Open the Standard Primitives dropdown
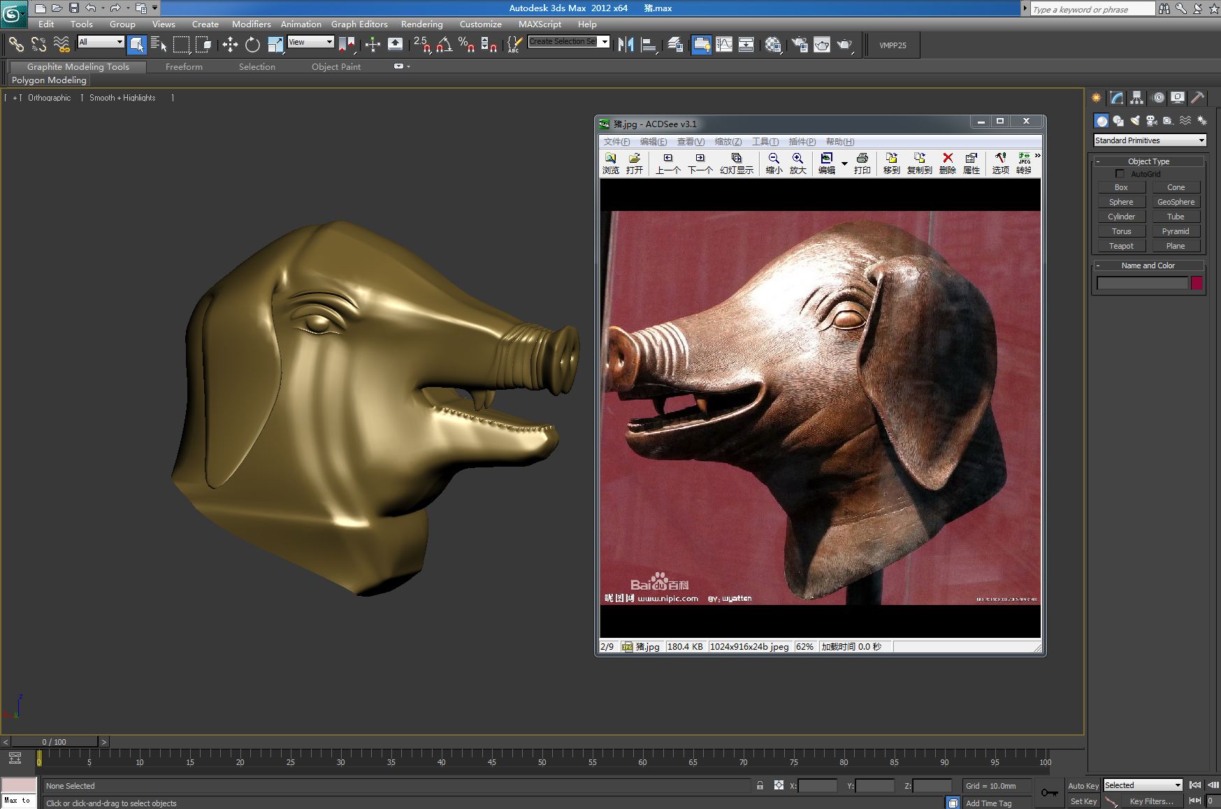 coord(1150,140)
